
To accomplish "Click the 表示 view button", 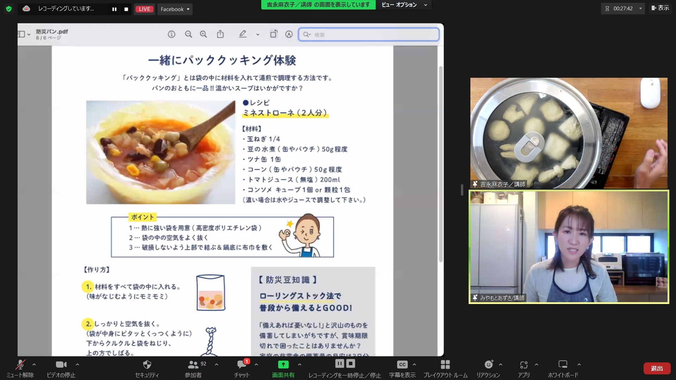I will 660,8.
